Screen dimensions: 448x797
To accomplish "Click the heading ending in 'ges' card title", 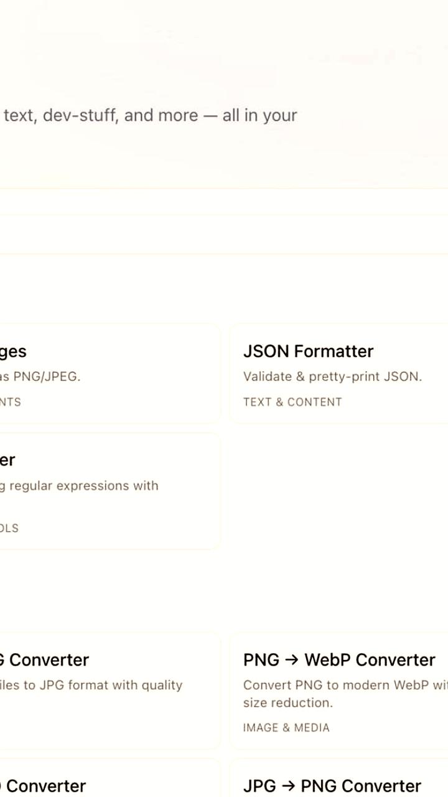I will [13, 352].
